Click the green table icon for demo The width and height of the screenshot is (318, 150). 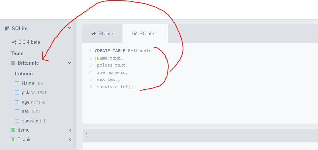point(13,130)
